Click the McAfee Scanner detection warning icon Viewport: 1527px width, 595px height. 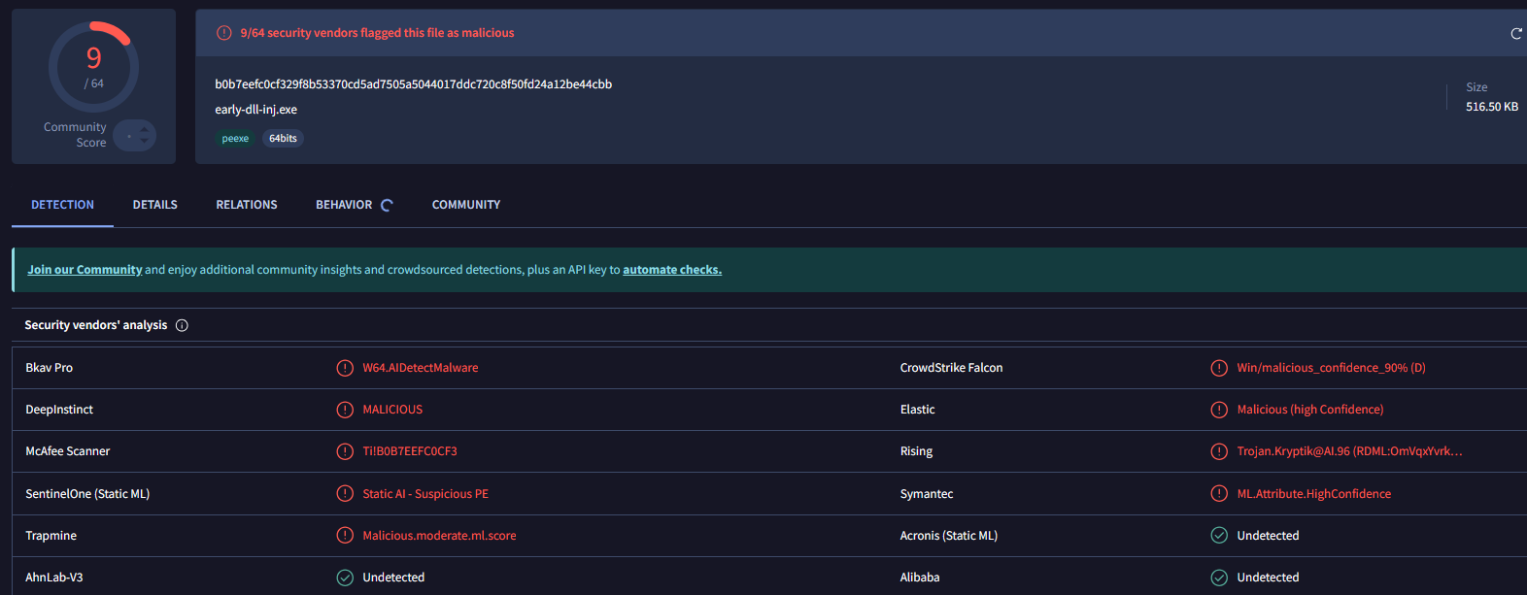(345, 451)
